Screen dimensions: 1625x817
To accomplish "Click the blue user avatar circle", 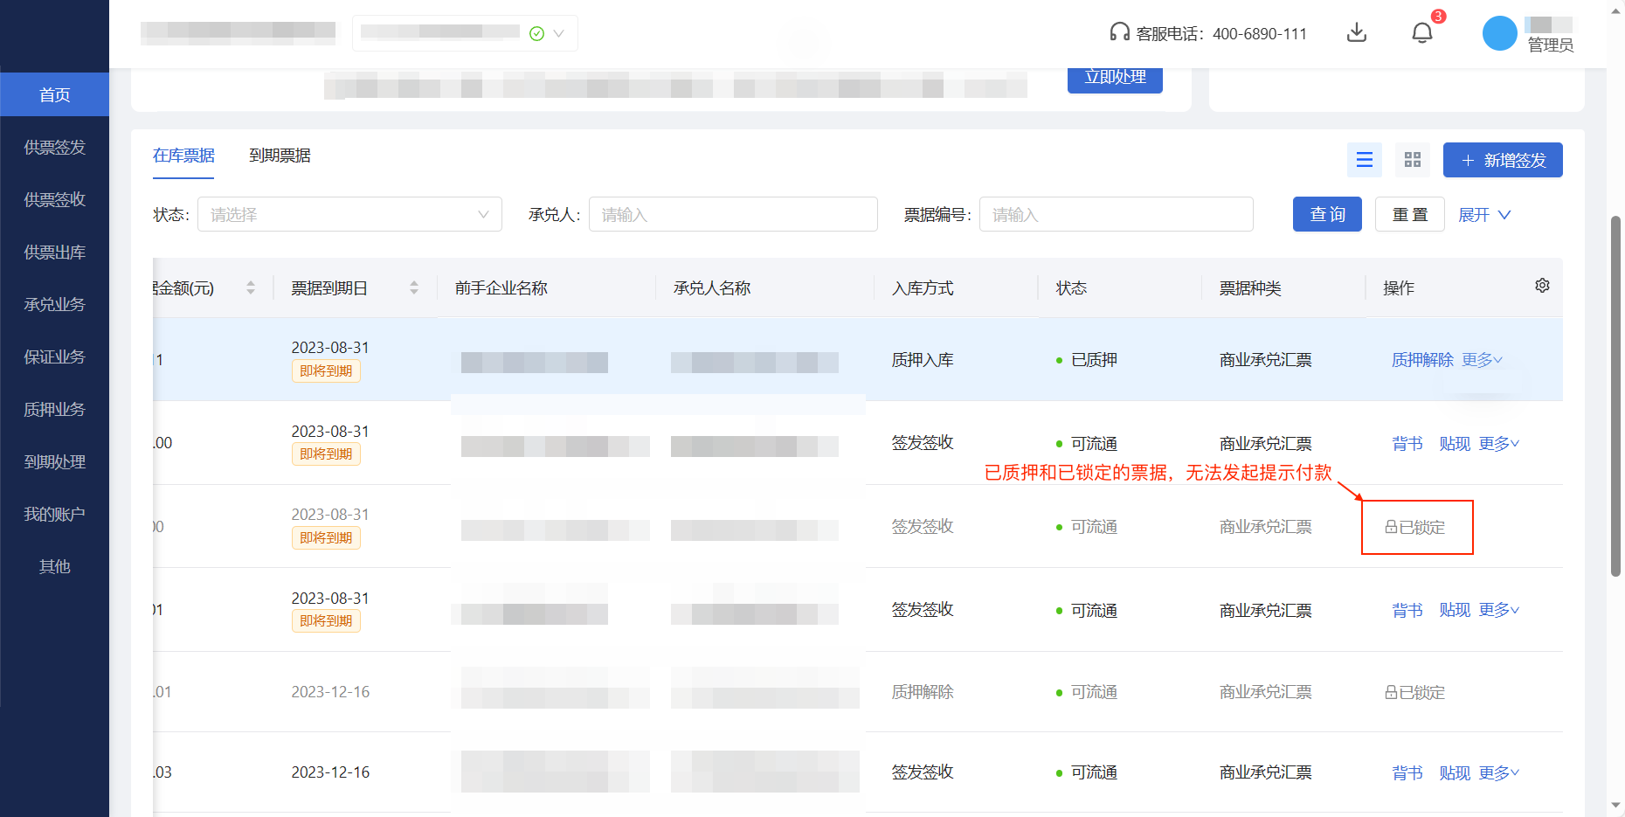I will pyautogui.click(x=1499, y=33).
